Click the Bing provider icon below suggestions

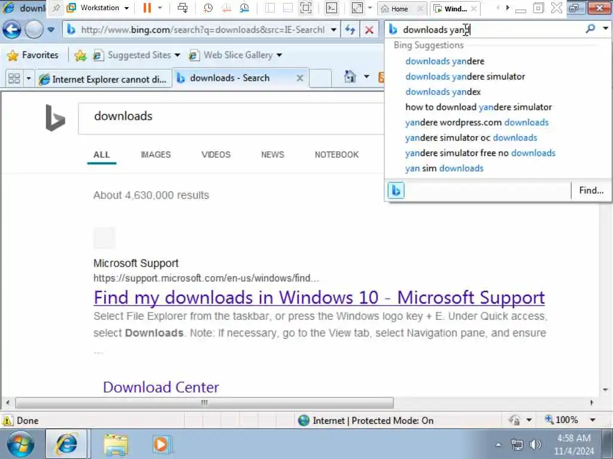click(396, 191)
